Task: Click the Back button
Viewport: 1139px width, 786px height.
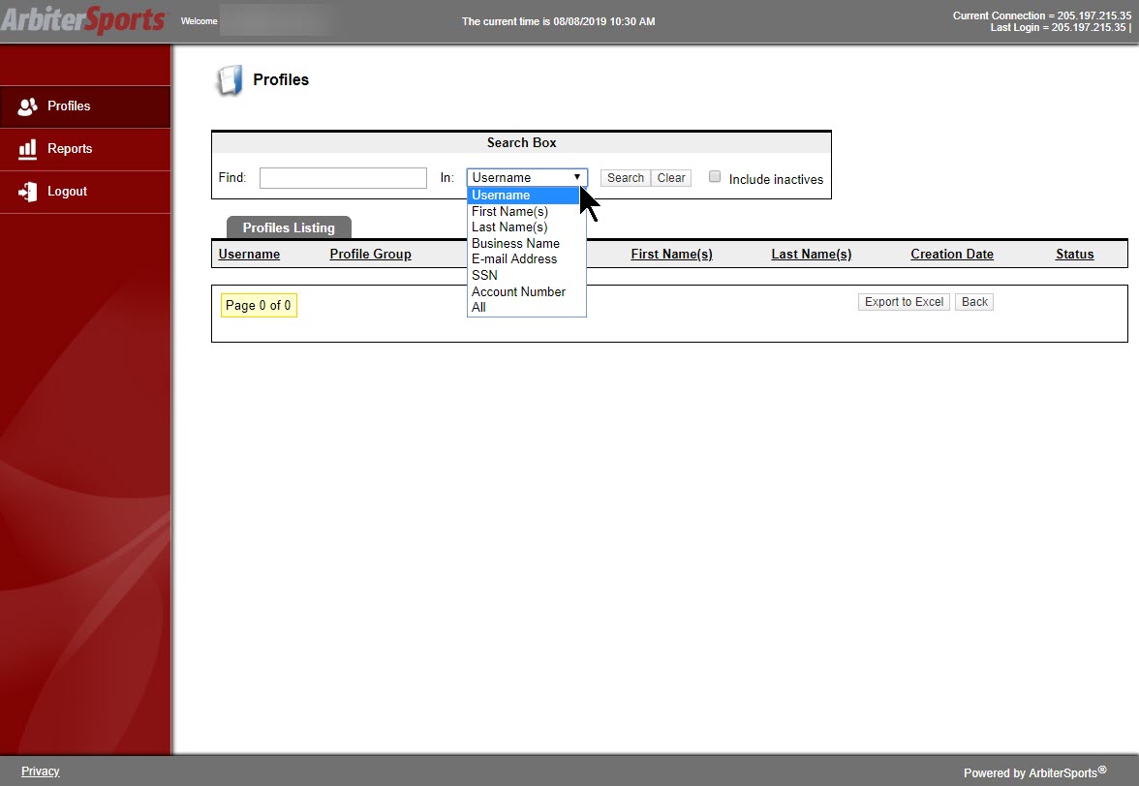Action: coord(974,302)
